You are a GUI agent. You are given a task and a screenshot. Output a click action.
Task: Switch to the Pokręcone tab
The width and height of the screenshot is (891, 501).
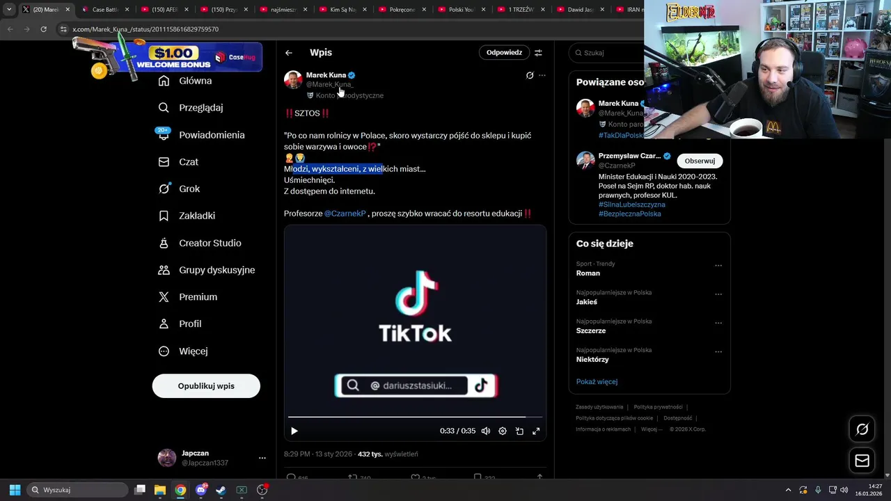[404, 10]
